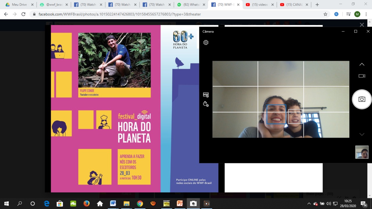Open Camera app settings gear
Screen dimensions: 372x209
[206, 42]
